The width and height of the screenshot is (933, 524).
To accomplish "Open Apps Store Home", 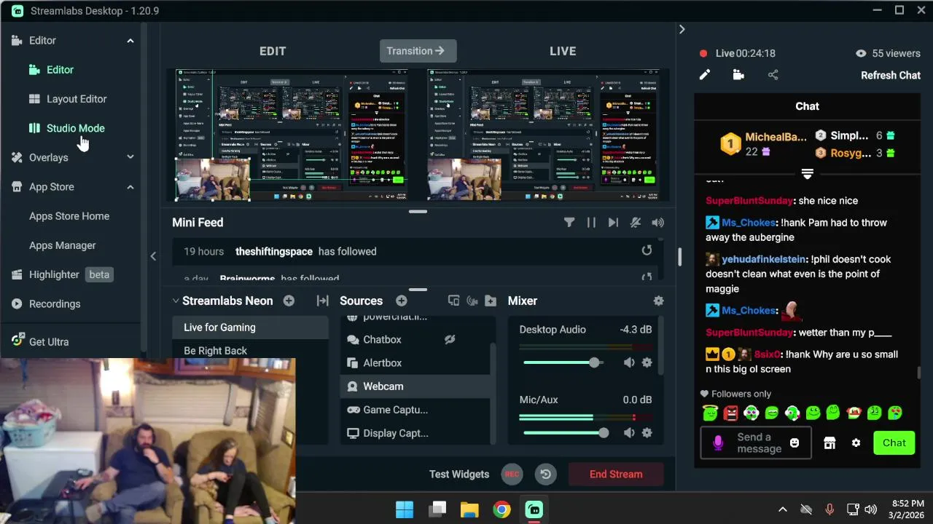I will coord(69,216).
